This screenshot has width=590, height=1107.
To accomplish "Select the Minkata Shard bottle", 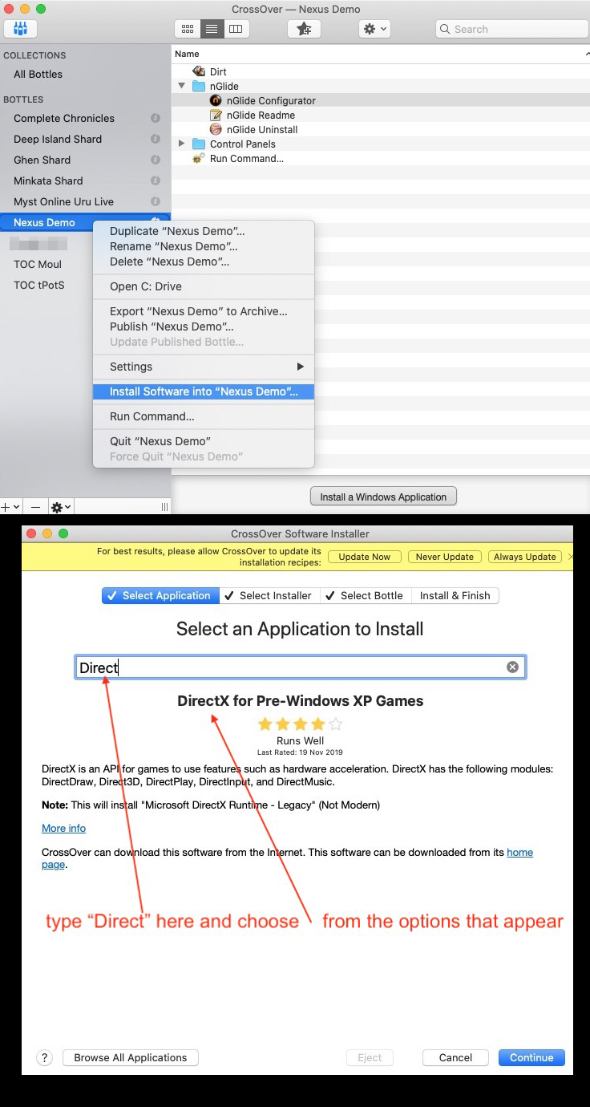I will click(48, 180).
